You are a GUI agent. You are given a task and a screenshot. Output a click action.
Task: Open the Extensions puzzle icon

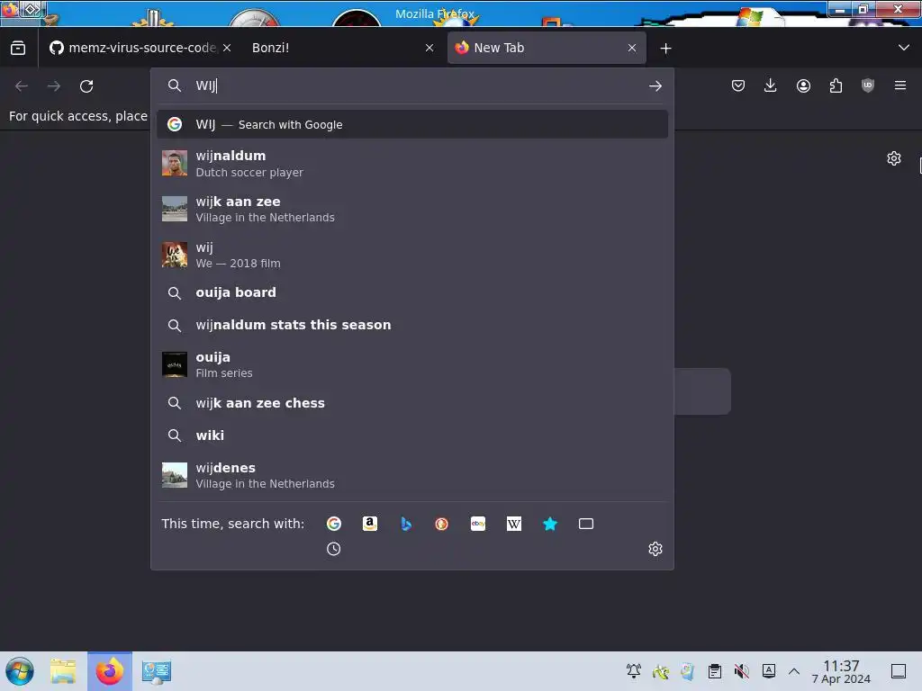coord(836,85)
